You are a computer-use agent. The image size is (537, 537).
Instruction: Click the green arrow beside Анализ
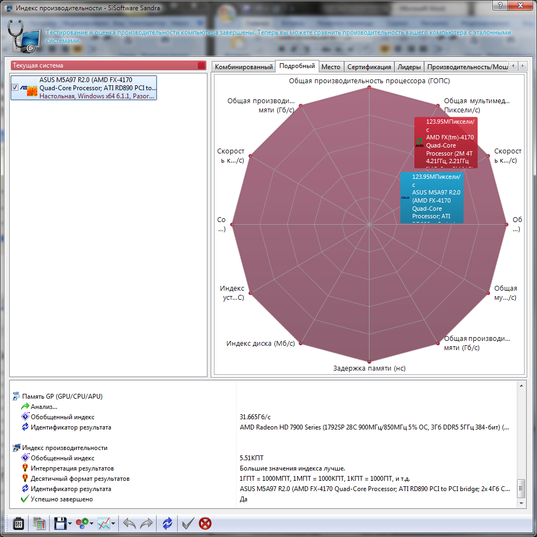click(25, 406)
